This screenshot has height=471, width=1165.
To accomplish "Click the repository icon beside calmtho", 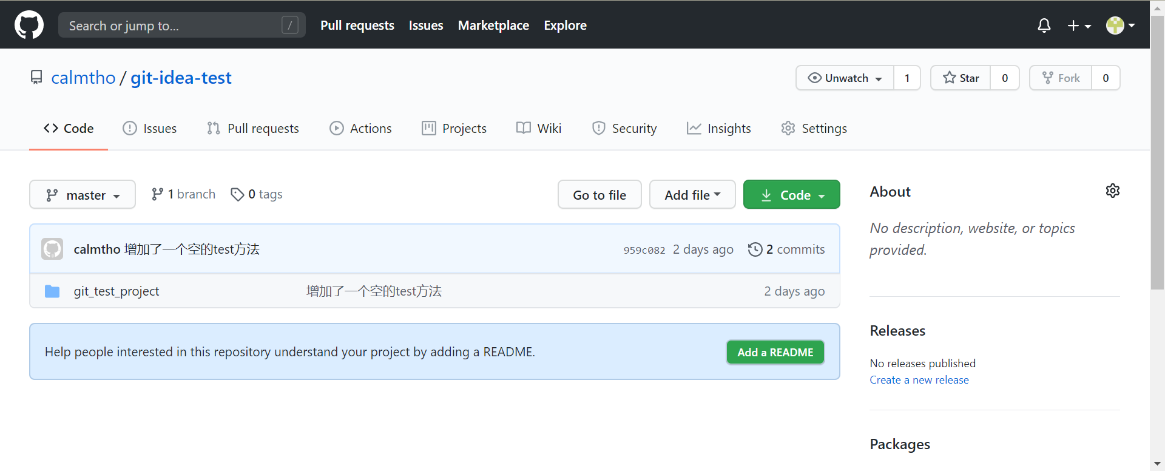I will pyautogui.click(x=36, y=78).
